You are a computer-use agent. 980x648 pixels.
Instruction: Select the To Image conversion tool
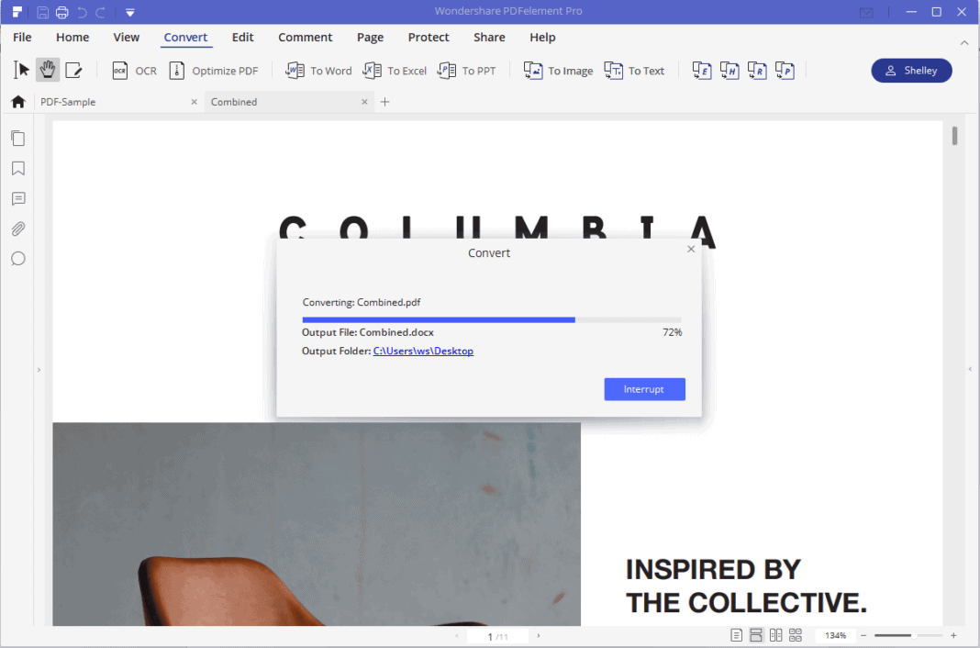(x=557, y=70)
